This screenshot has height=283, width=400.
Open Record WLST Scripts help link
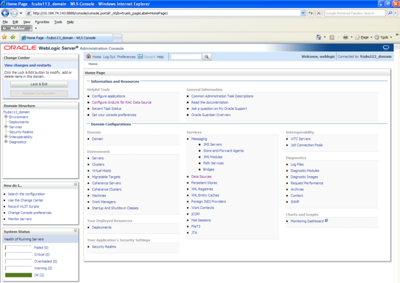(x=23, y=206)
